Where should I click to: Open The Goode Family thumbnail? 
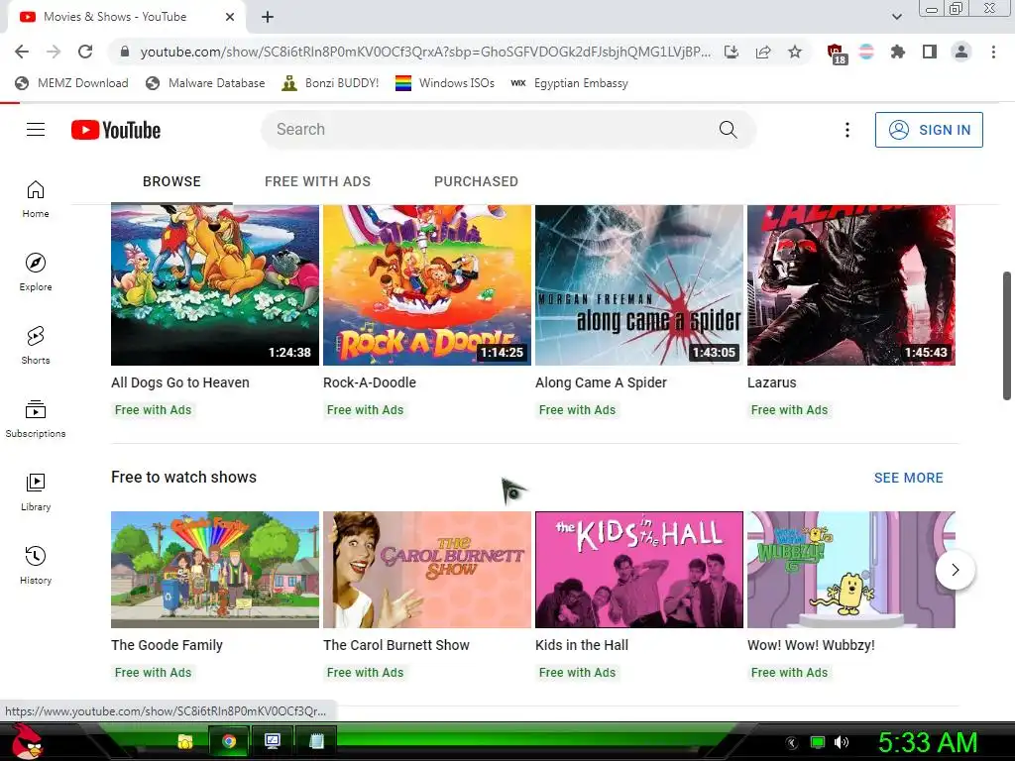[215, 570]
